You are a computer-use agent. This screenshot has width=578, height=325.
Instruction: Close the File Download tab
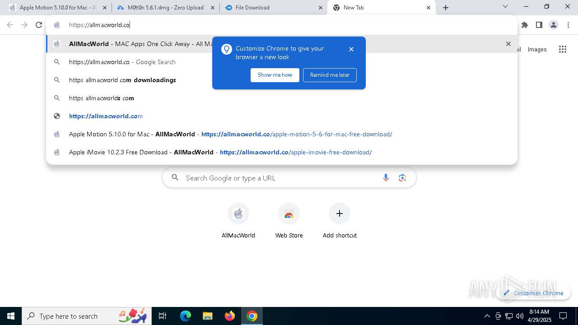(x=321, y=8)
